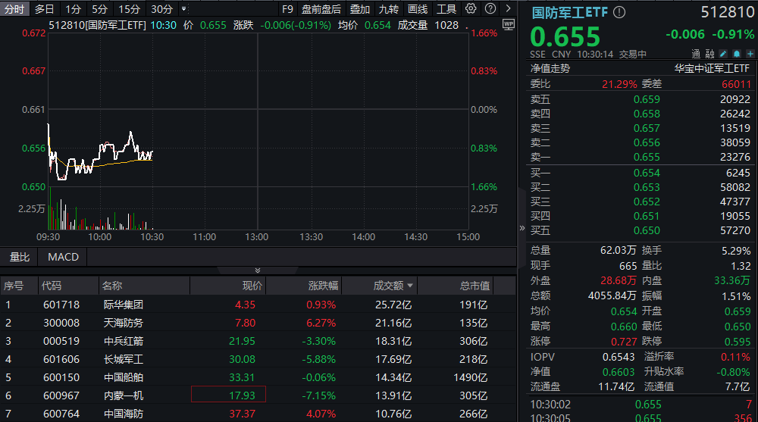Click the F9 button
758x422 pixels.
[287, 8]
